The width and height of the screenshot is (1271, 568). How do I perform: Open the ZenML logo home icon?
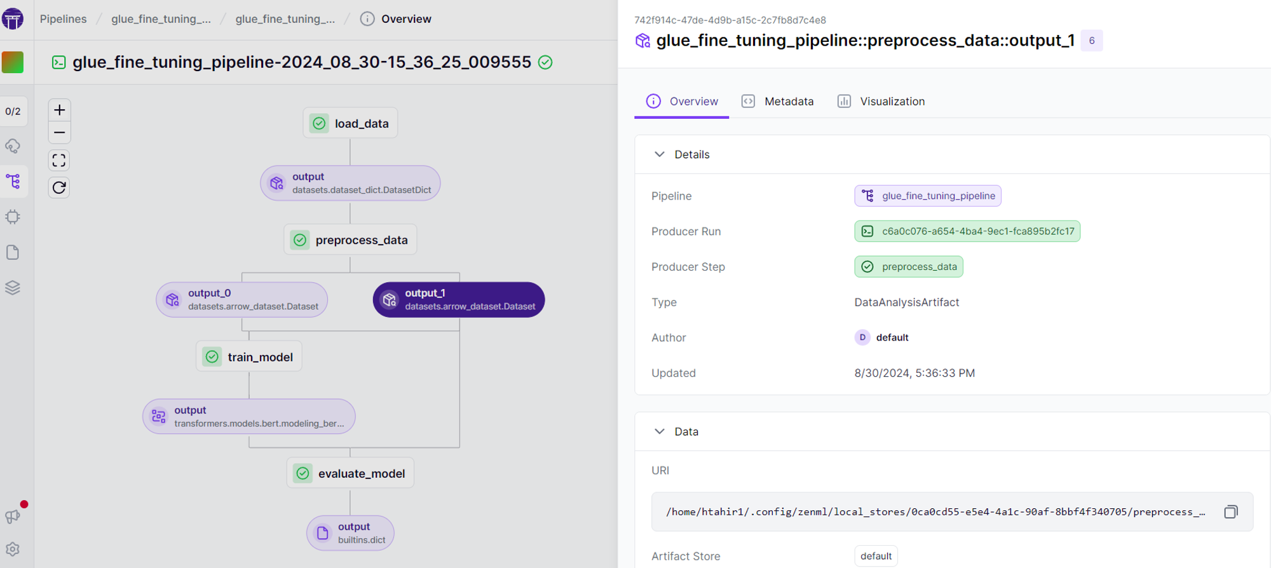tap(13, 18)
